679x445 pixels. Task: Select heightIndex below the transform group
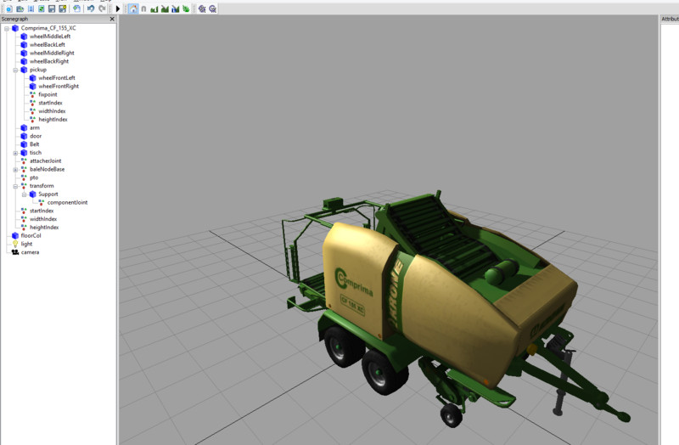[x=44, y=227]
